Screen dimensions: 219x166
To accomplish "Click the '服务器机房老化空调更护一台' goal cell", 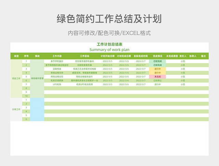I will (85, 80).
